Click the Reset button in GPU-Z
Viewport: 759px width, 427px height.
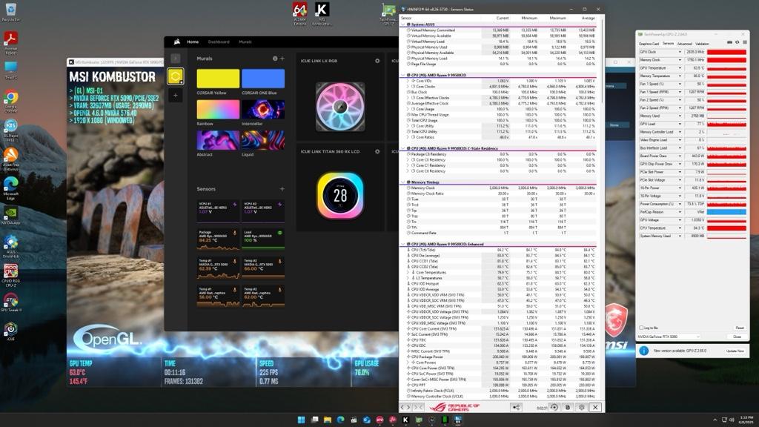739,328
